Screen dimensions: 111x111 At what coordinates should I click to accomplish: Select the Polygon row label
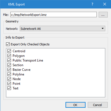click(19, 56)
